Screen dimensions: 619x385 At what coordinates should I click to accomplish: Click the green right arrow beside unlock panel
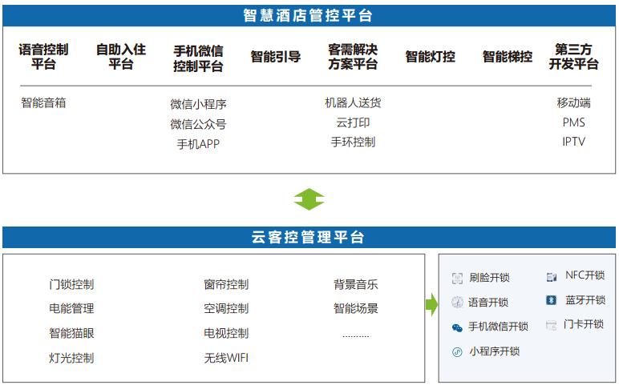431,304
